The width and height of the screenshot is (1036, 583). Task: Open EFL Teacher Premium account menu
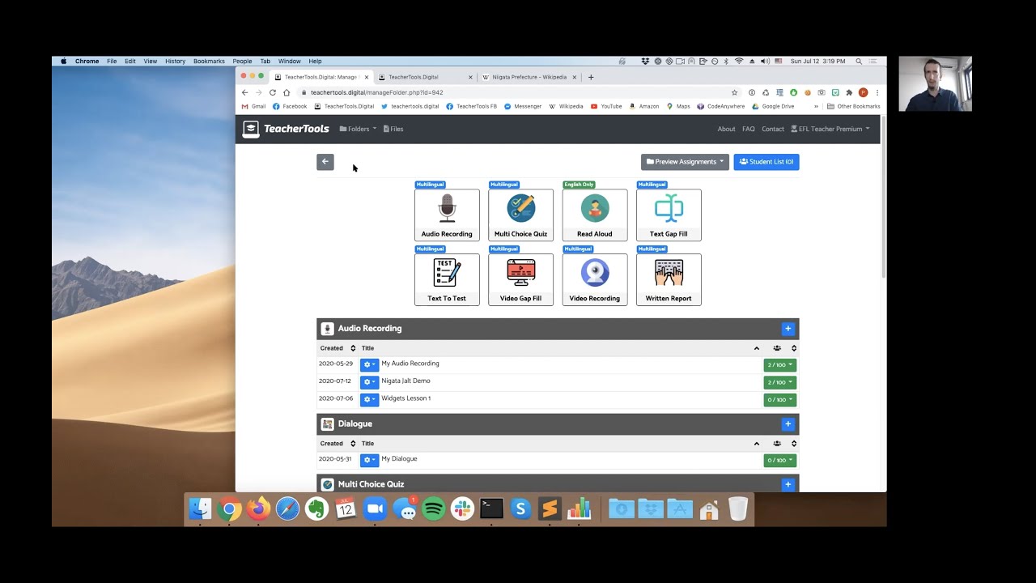(830, 129)
